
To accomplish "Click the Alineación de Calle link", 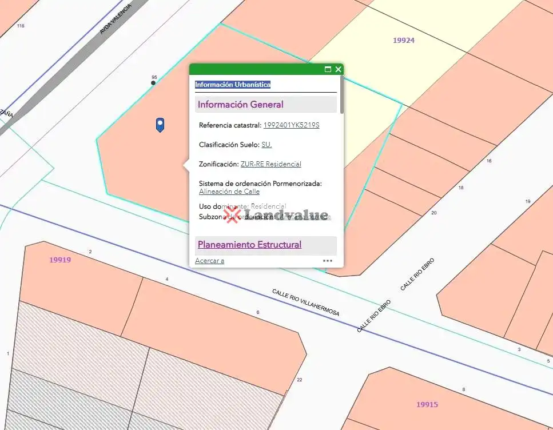I will tap(229, 192).
